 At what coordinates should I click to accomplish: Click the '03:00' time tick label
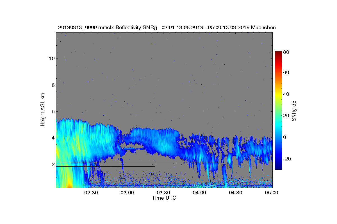[127, 193]
